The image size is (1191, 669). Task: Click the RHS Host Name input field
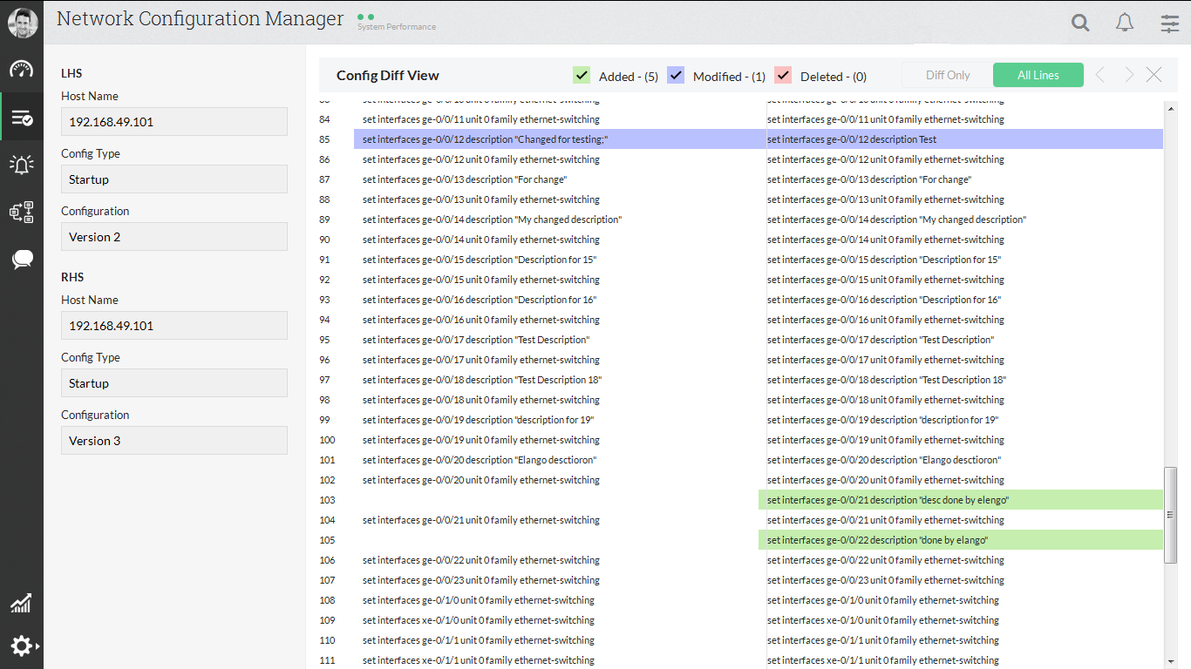[174, 325]
